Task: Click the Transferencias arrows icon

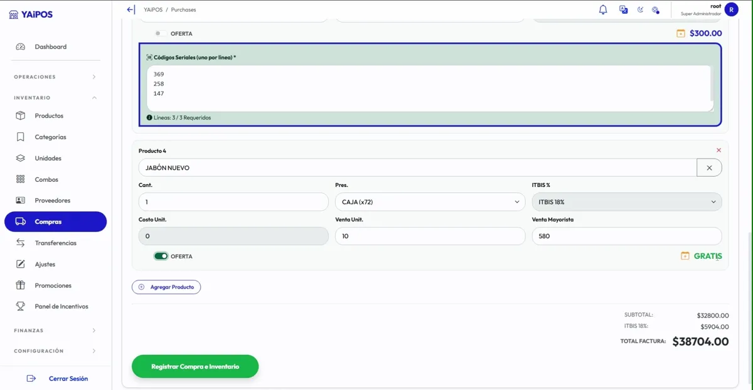Action: click(21, 243)
